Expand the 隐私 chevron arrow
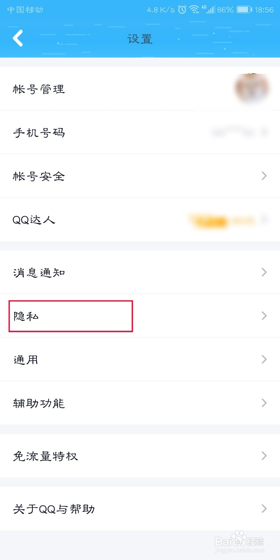 (264, 316)
